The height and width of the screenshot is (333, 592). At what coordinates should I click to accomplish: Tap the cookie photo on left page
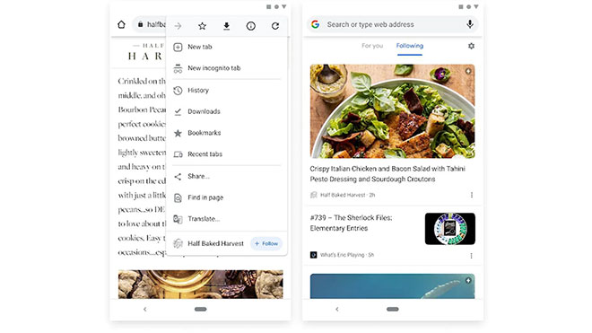tap(201, 285)
